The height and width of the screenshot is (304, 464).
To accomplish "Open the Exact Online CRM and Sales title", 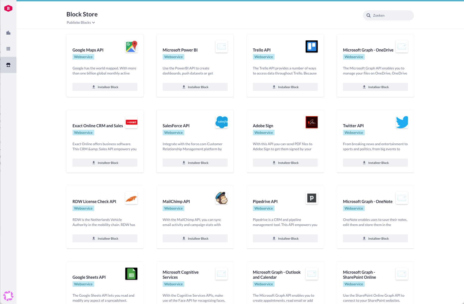I will pos(97,126).
